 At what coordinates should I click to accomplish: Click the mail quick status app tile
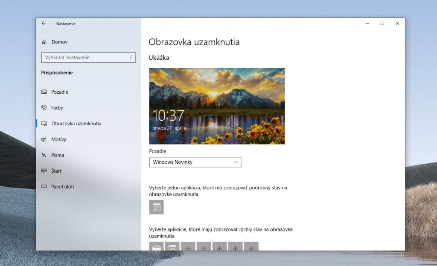156,246
